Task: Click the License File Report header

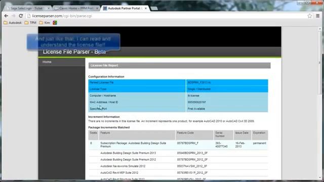Action: (179, 65)
